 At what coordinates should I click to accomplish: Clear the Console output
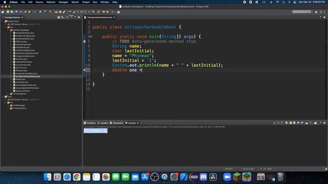pos(286,123)
